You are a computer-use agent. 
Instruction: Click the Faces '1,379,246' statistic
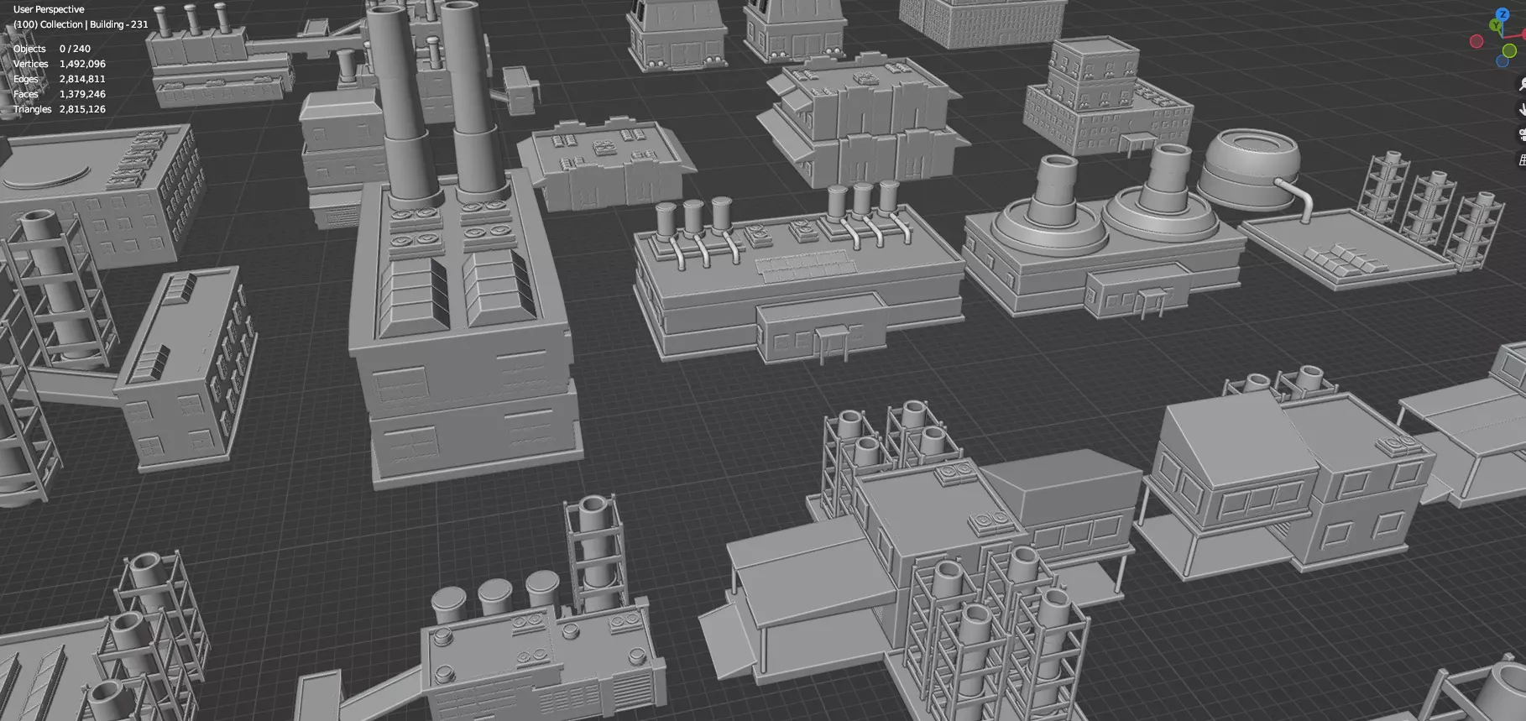pos(82,94)
